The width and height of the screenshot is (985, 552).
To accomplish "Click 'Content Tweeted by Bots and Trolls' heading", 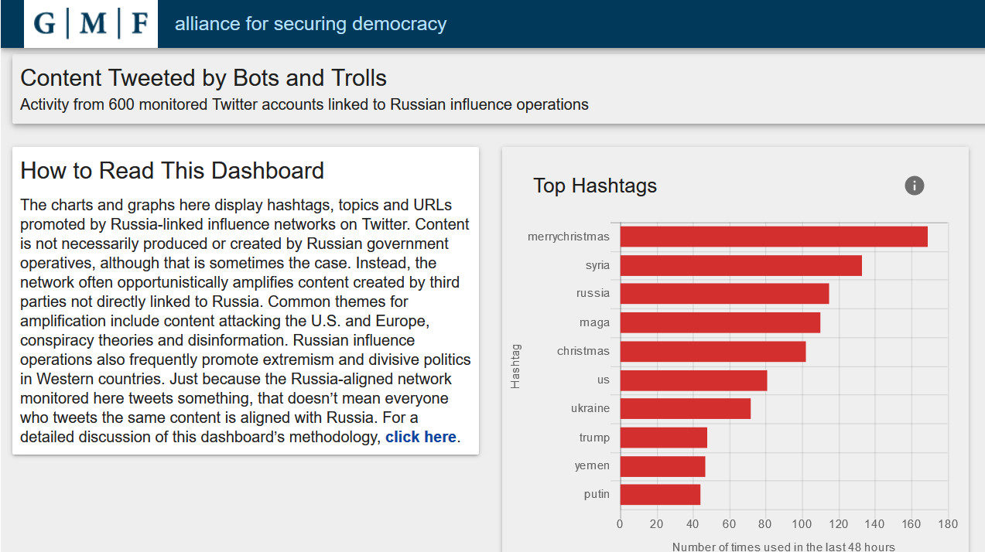I will point(203,78).
